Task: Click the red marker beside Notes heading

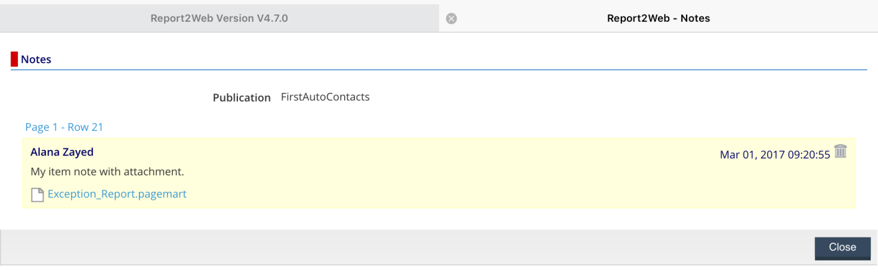Action: pos(14,59)
